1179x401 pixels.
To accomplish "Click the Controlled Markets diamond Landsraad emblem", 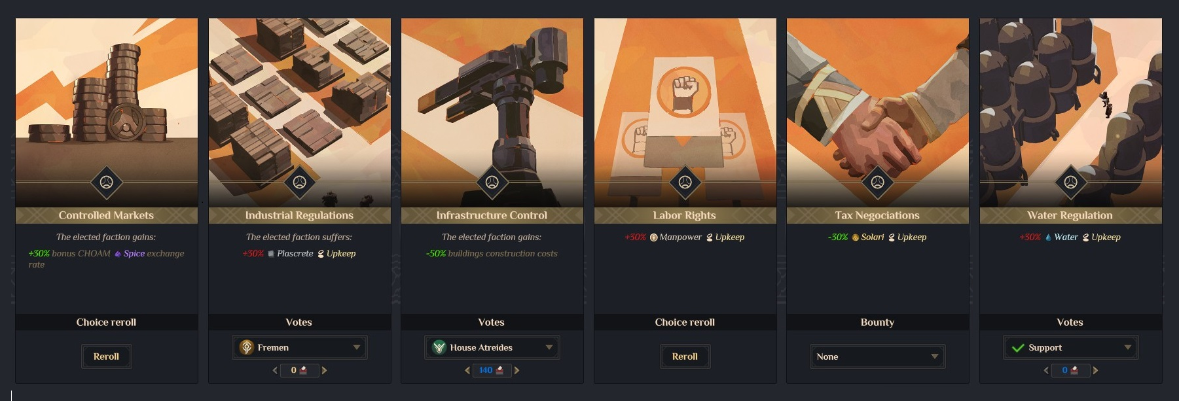I will point(106,183).
